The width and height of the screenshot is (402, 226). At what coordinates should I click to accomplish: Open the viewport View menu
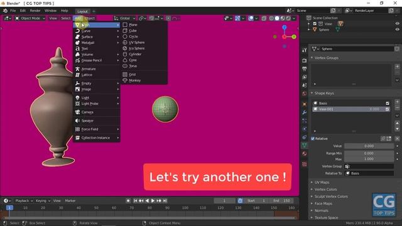point(53,18)
